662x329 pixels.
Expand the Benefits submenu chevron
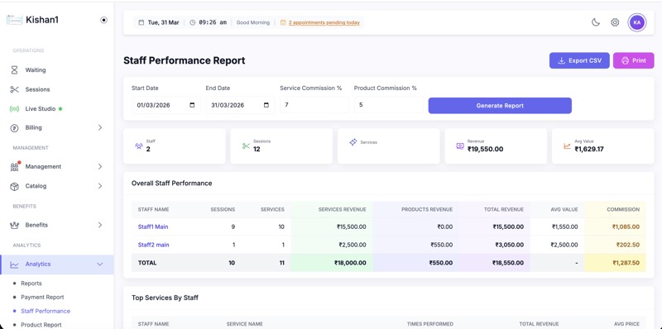click(100, 225)
